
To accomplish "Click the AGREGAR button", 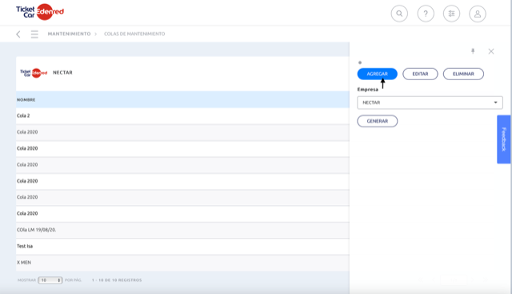I will coord(377,74).
